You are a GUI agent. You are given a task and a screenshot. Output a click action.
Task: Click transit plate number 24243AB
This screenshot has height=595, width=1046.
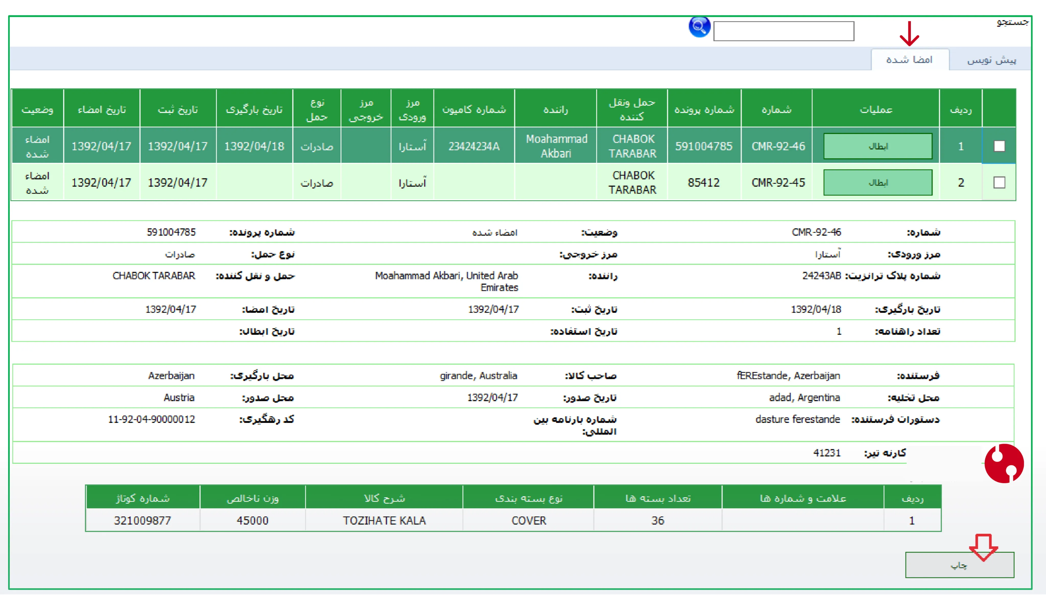click(821, 276)
